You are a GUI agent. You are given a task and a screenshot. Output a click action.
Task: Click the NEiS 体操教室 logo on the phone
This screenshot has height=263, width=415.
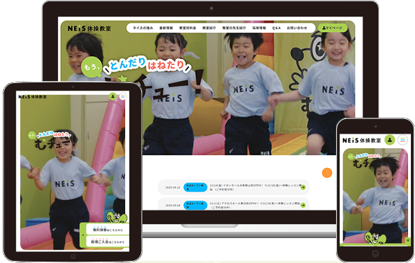pos(362,140)
